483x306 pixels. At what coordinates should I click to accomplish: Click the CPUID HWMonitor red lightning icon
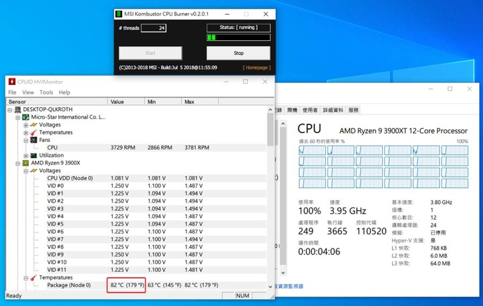[11, 82]
